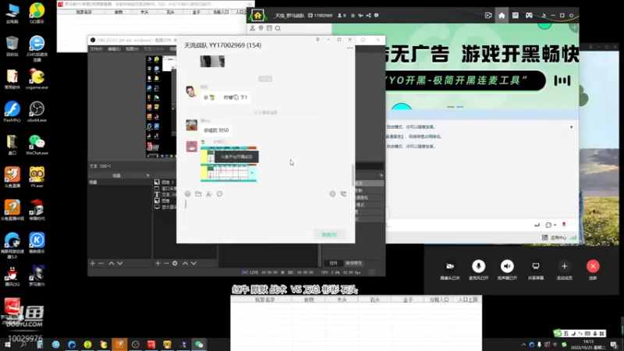Image resolution: width=624 pixels, height=351 pixels.
Task: Add a source with plus in OBS sources
Action: (x=158, y=263)
